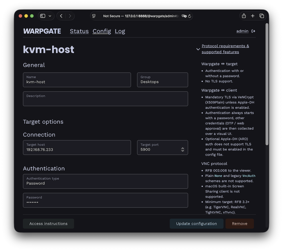Click the Target port stepper arrows

(x=183, y=149)
